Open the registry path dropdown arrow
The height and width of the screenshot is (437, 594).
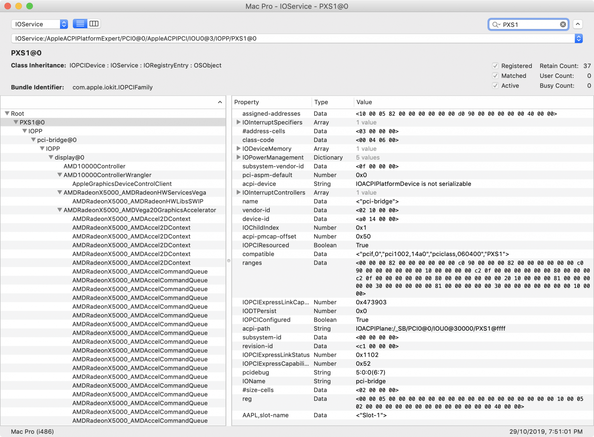tap(578, 38)
